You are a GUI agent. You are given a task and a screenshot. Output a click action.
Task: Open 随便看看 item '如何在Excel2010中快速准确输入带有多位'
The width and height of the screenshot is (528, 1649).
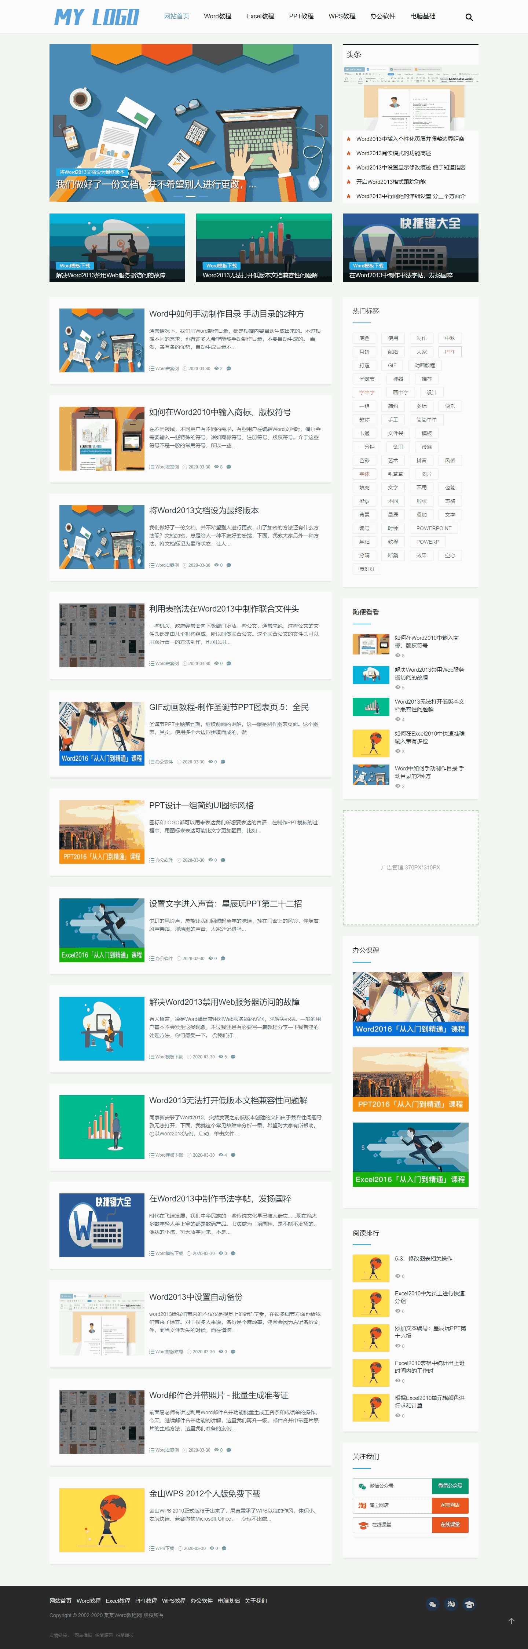coord(429,737)
